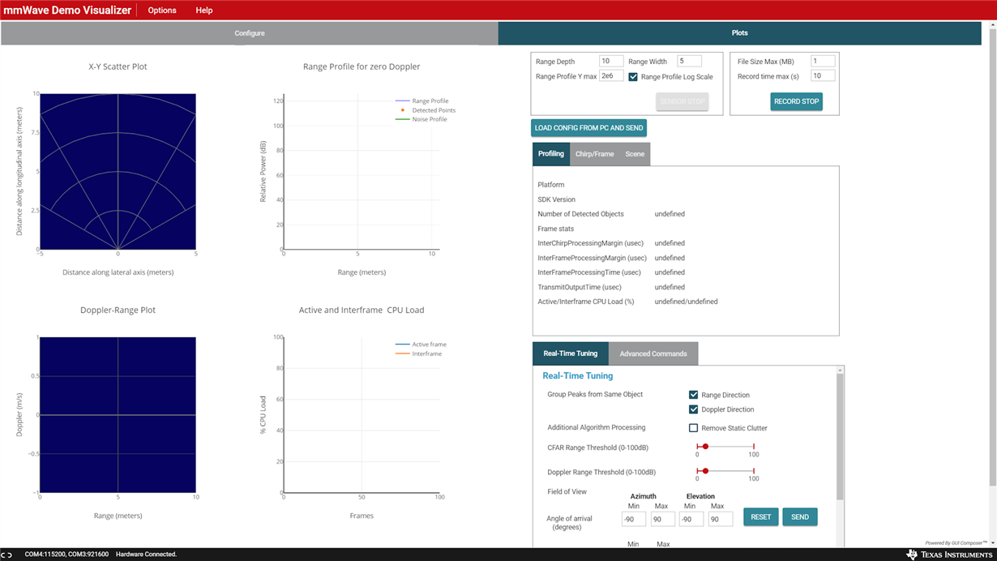The width and height of the screenshot is (997, 561).
Task: Uncheck Range Direction peak grouping
Action: 693,395
